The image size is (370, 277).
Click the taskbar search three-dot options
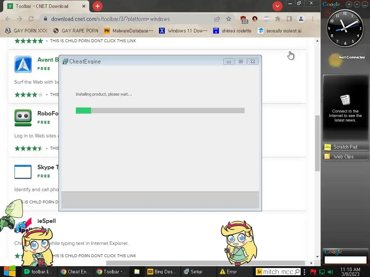305,272
